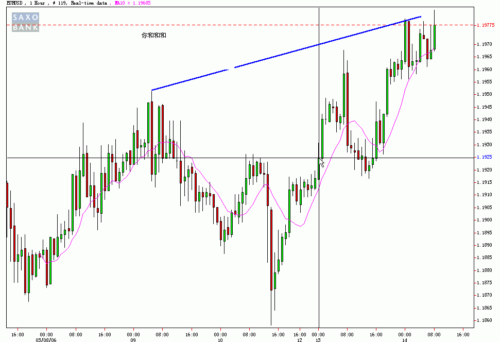This screenshot has width=500, height=342.
Task: Click the 1.1900 price axis label
Action: tap(485, 220)
